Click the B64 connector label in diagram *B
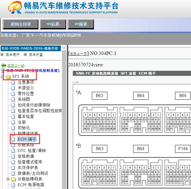Viewport: 191px width, 189px height. [x=141, y=149]
